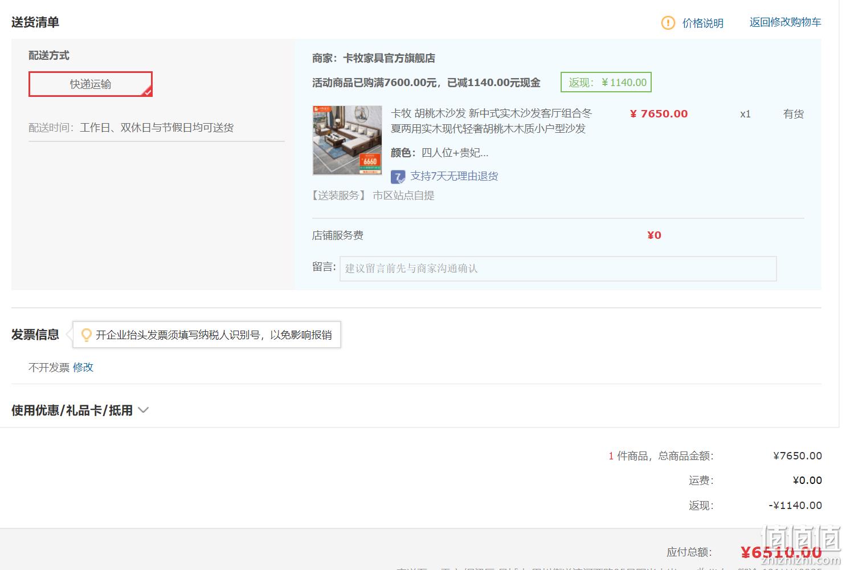Screen dimensions: 846x570
Task: Click 市区站点自提 delivery service text
Action: pos(403,196)
